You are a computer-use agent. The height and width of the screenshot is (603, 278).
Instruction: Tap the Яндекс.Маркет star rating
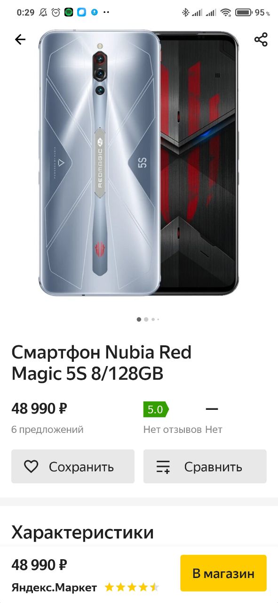132,587
